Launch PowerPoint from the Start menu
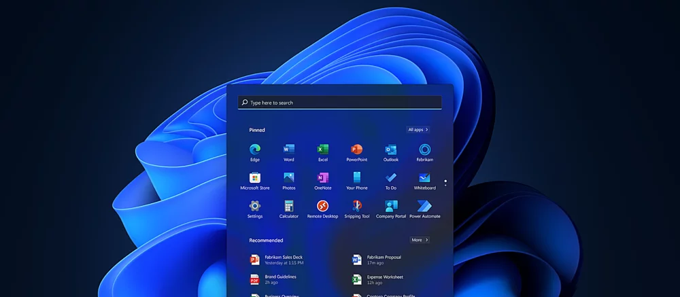 pyautogui.click(x=357, y=150)
